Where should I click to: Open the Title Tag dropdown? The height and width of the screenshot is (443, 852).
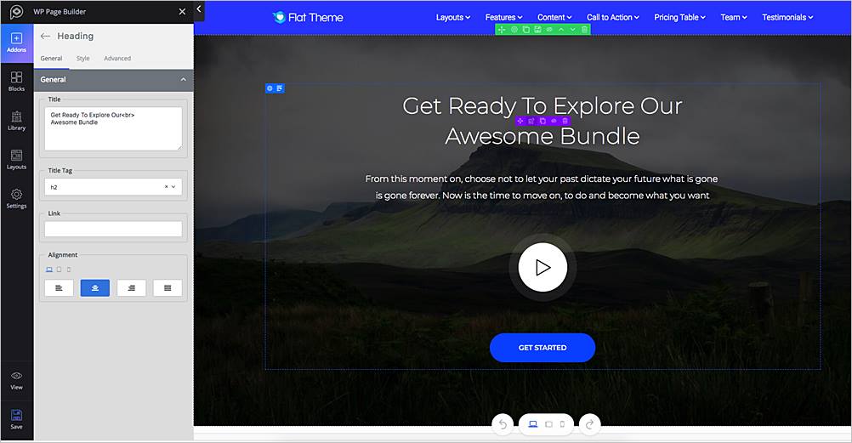[x=113, y=187]
